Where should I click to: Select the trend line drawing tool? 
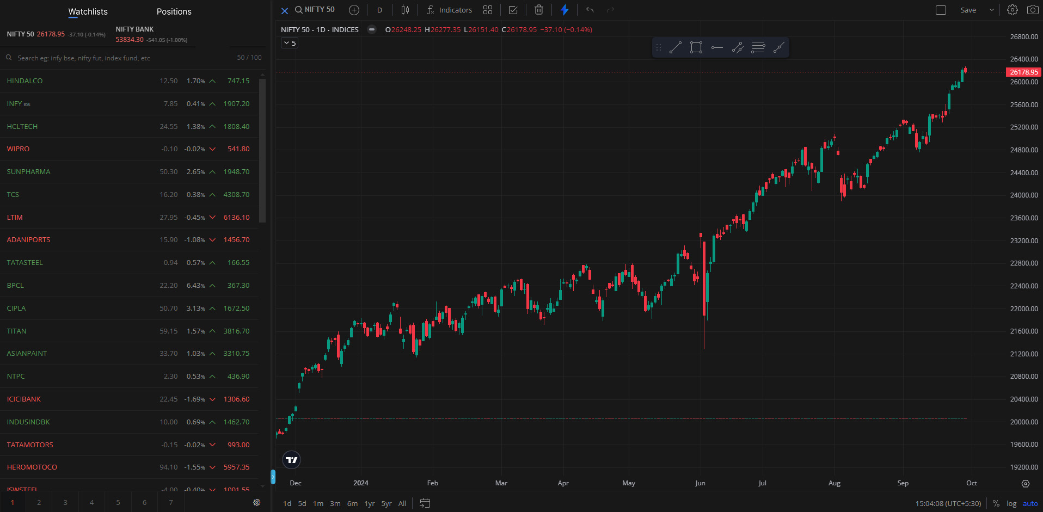click(675, 48)
